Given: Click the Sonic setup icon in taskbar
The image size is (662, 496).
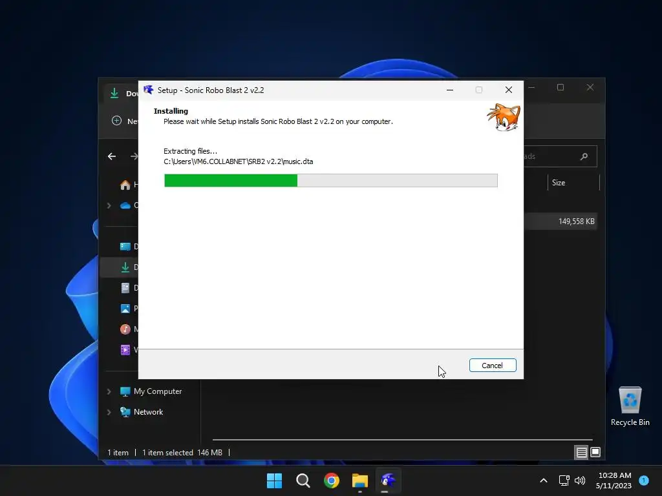Looking at the screenshot, I should [x=389, y=480].
